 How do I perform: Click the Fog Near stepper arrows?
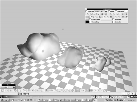click(104, 17)
